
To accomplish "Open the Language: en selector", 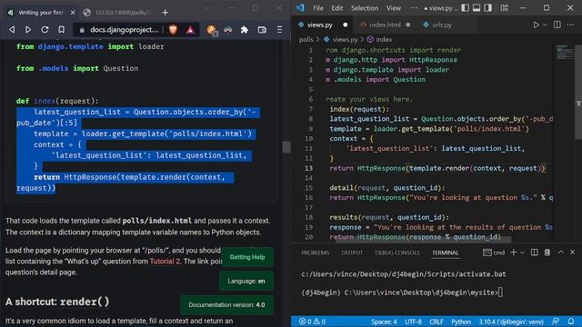I will pos(246,281).
